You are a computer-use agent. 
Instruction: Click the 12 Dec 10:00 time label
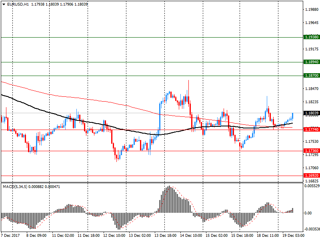[114, 236]
